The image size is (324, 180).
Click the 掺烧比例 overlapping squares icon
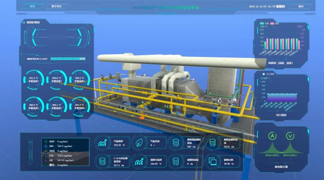tap(212, 161)
